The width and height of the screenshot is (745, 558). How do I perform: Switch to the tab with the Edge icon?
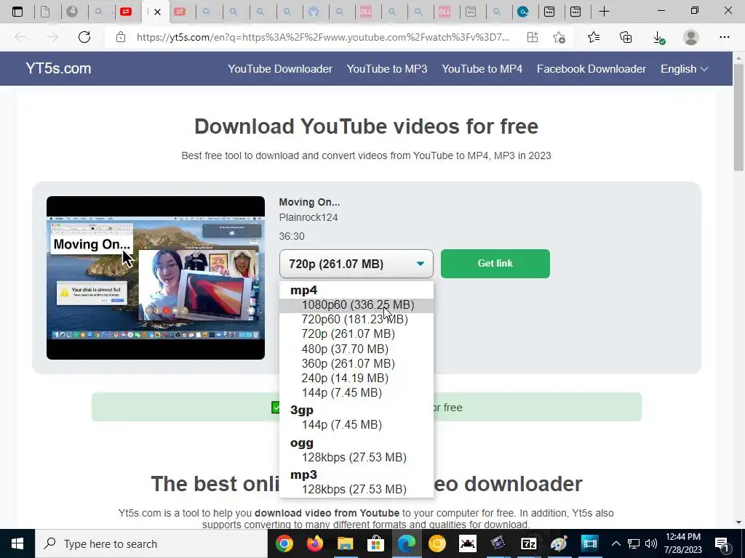523,12
